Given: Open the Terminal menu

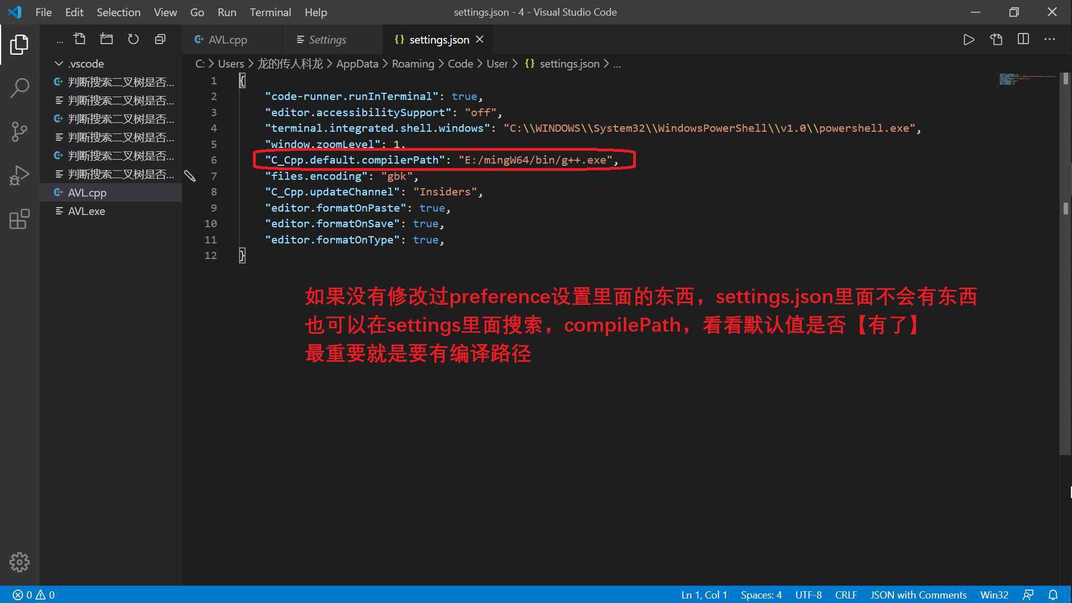Looking at the screenshot, I should coord(270,12).
